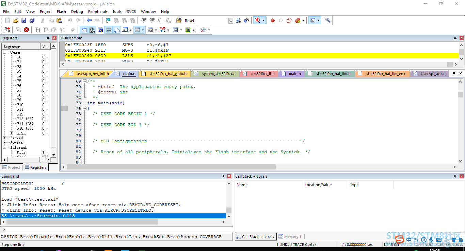Click the command input prompt field
This screenshot has width=465, height=251.
[x=116, y=230]
